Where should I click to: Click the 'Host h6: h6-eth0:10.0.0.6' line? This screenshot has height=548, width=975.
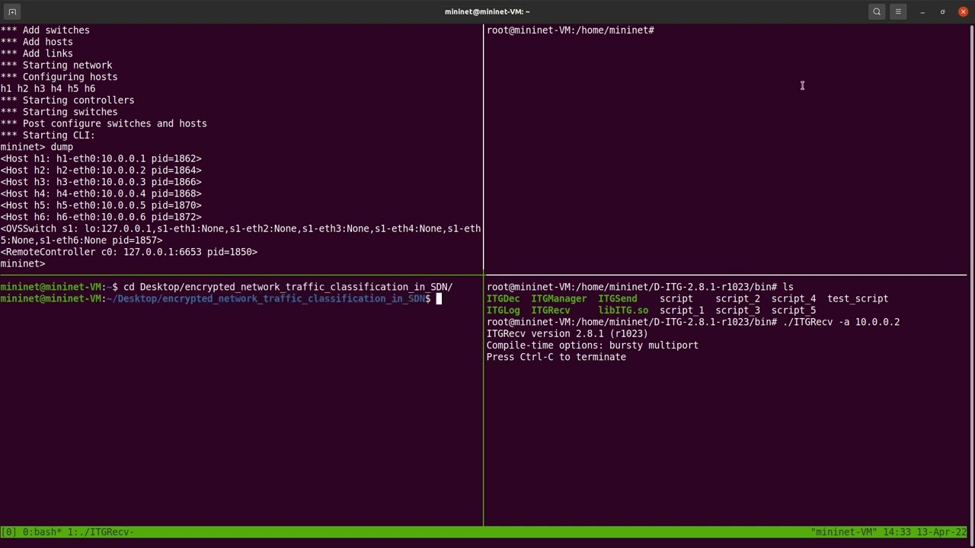click(x=101, y=217)
